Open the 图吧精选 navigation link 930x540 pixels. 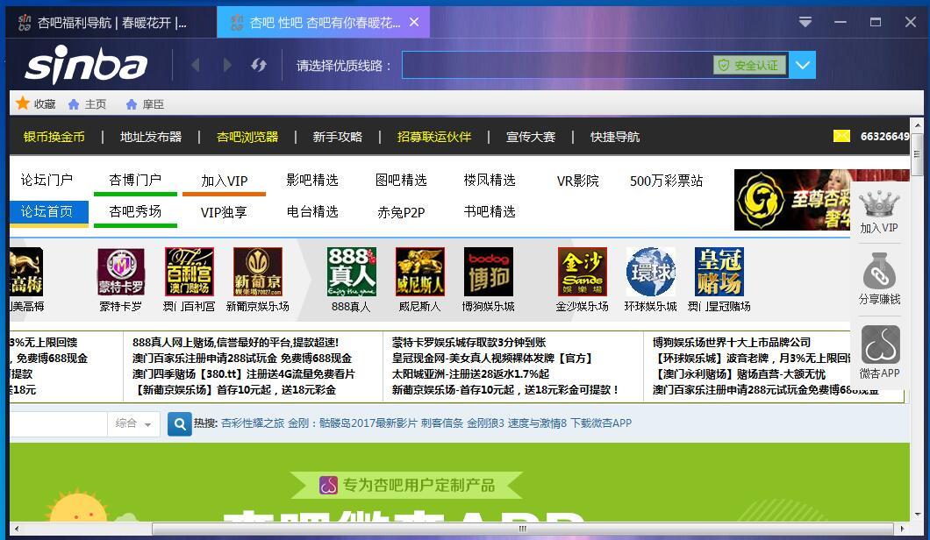(x=401, y=180)
